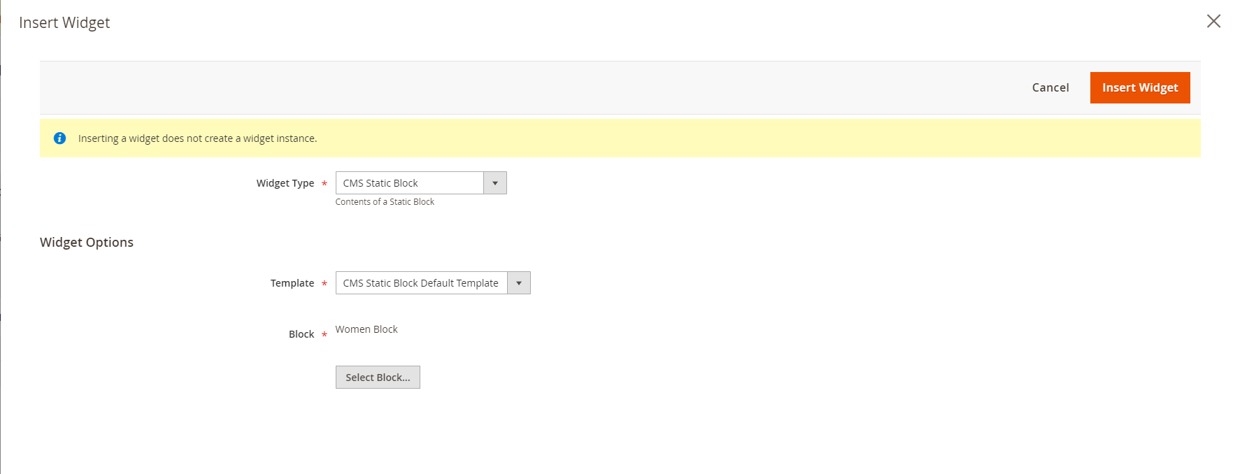Viewport: 1240px width, 474px height.
Task: Click the Insert Widget dialog title
Action: point(64,22)
